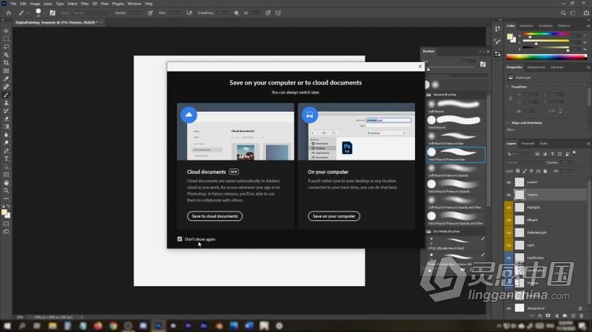Open the Opacity dropdown in options bar
Image resolution: width=592 pixels, height=332 pixels.
point(142,13)
